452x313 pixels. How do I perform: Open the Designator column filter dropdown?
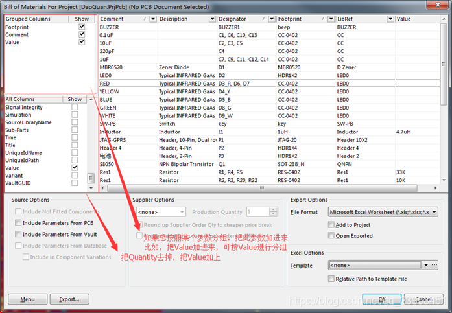tap(272, 19)
